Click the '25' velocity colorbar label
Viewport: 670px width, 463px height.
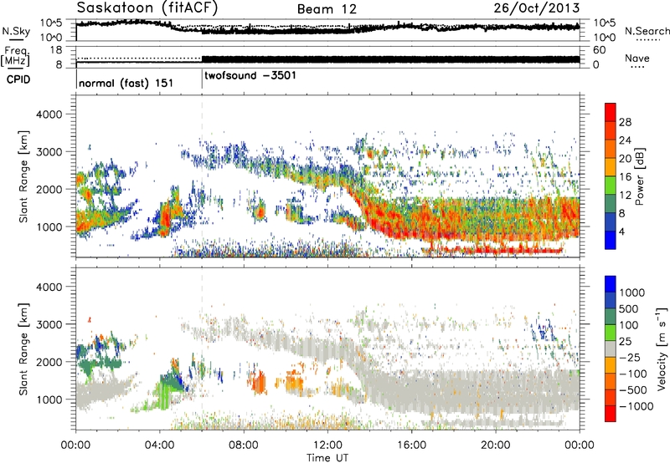[625, 342]
